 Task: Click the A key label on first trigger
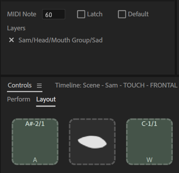coord(35,160)
